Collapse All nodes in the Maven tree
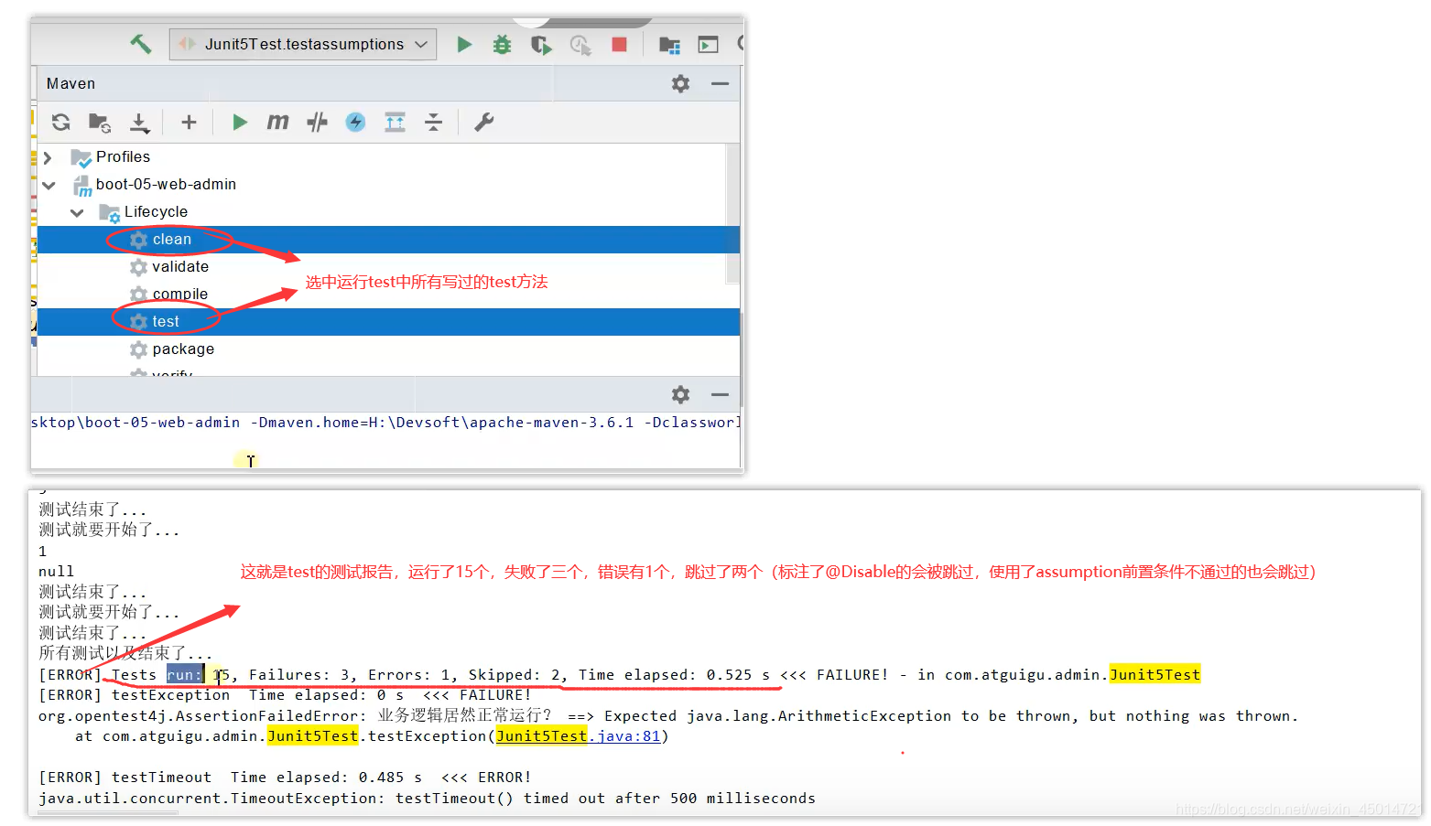This screenshot has height=826, width=1431. (433, 122)
